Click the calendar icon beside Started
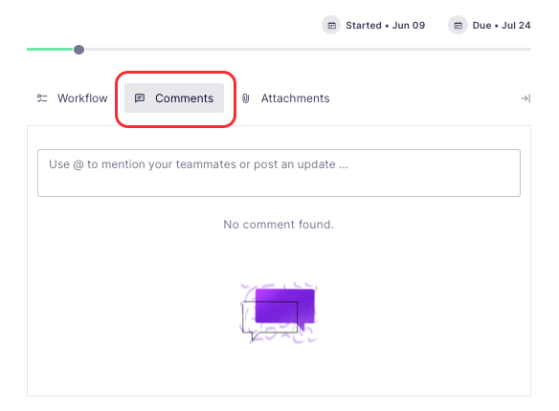The height and width of the screenshot is (411, 559). 331,25
